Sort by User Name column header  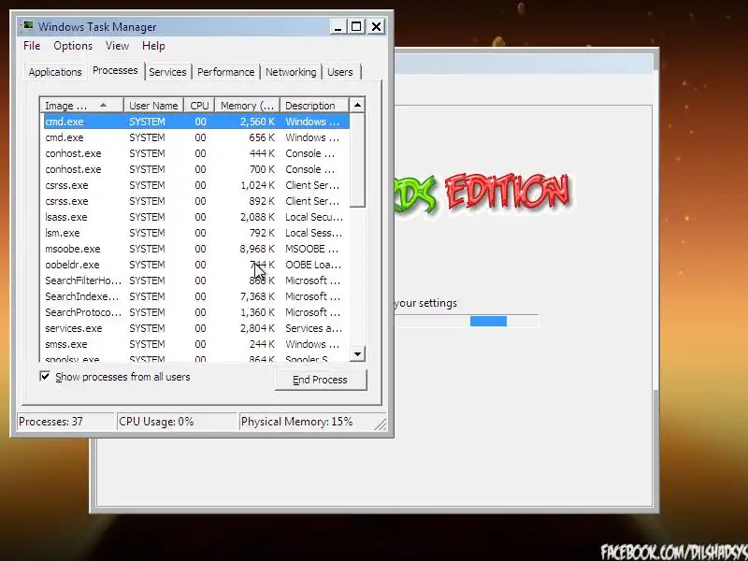153,106
